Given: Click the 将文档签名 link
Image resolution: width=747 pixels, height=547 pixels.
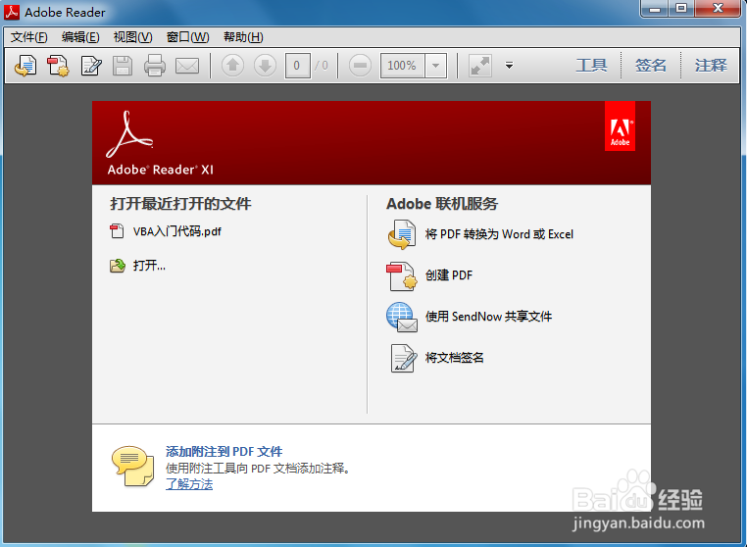Looking at the screenshot, I should [455, 358].
